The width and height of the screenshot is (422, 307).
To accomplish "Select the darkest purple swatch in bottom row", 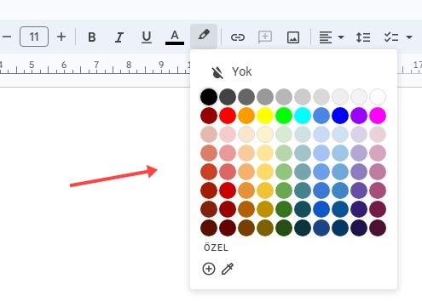I will tap(359, 228).
